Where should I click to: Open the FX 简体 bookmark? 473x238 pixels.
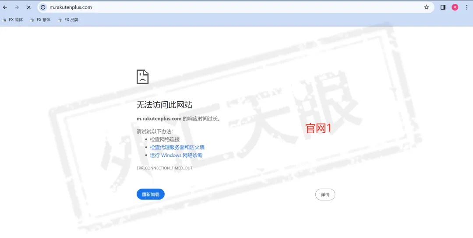tap(13, 20)
